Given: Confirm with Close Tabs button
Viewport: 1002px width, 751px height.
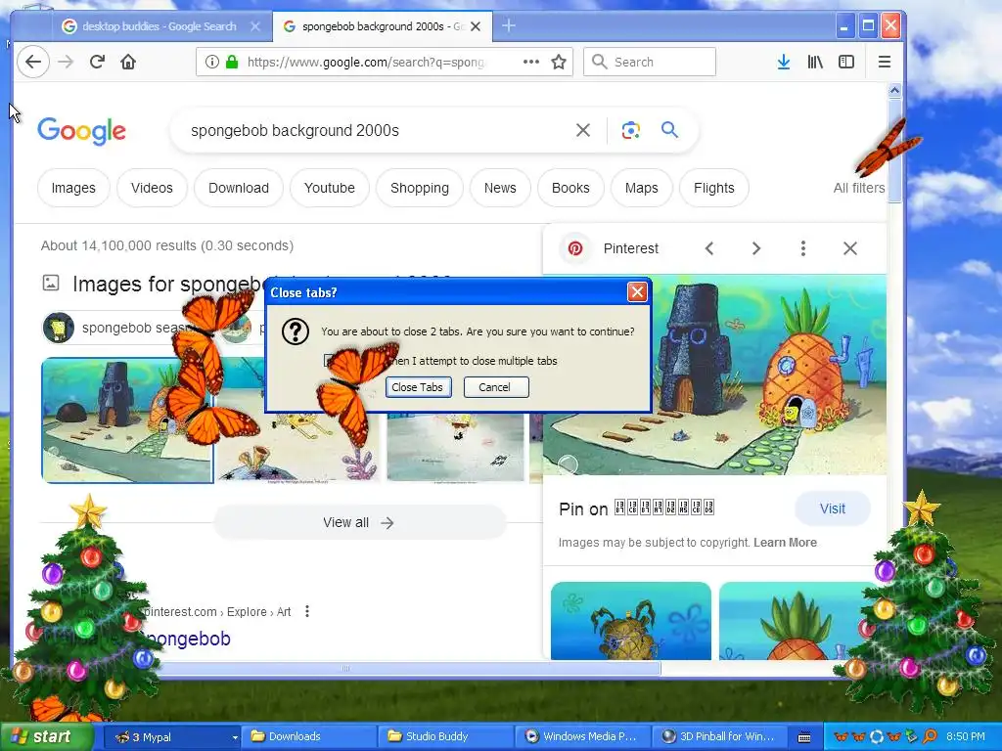Looking at the screenshot, I should tap(418, 387).
